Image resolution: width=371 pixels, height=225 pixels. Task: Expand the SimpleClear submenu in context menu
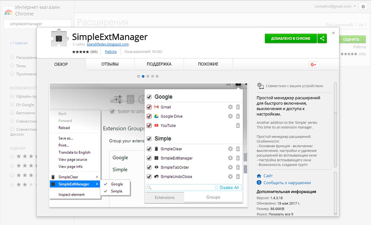[x=75, y=177]
